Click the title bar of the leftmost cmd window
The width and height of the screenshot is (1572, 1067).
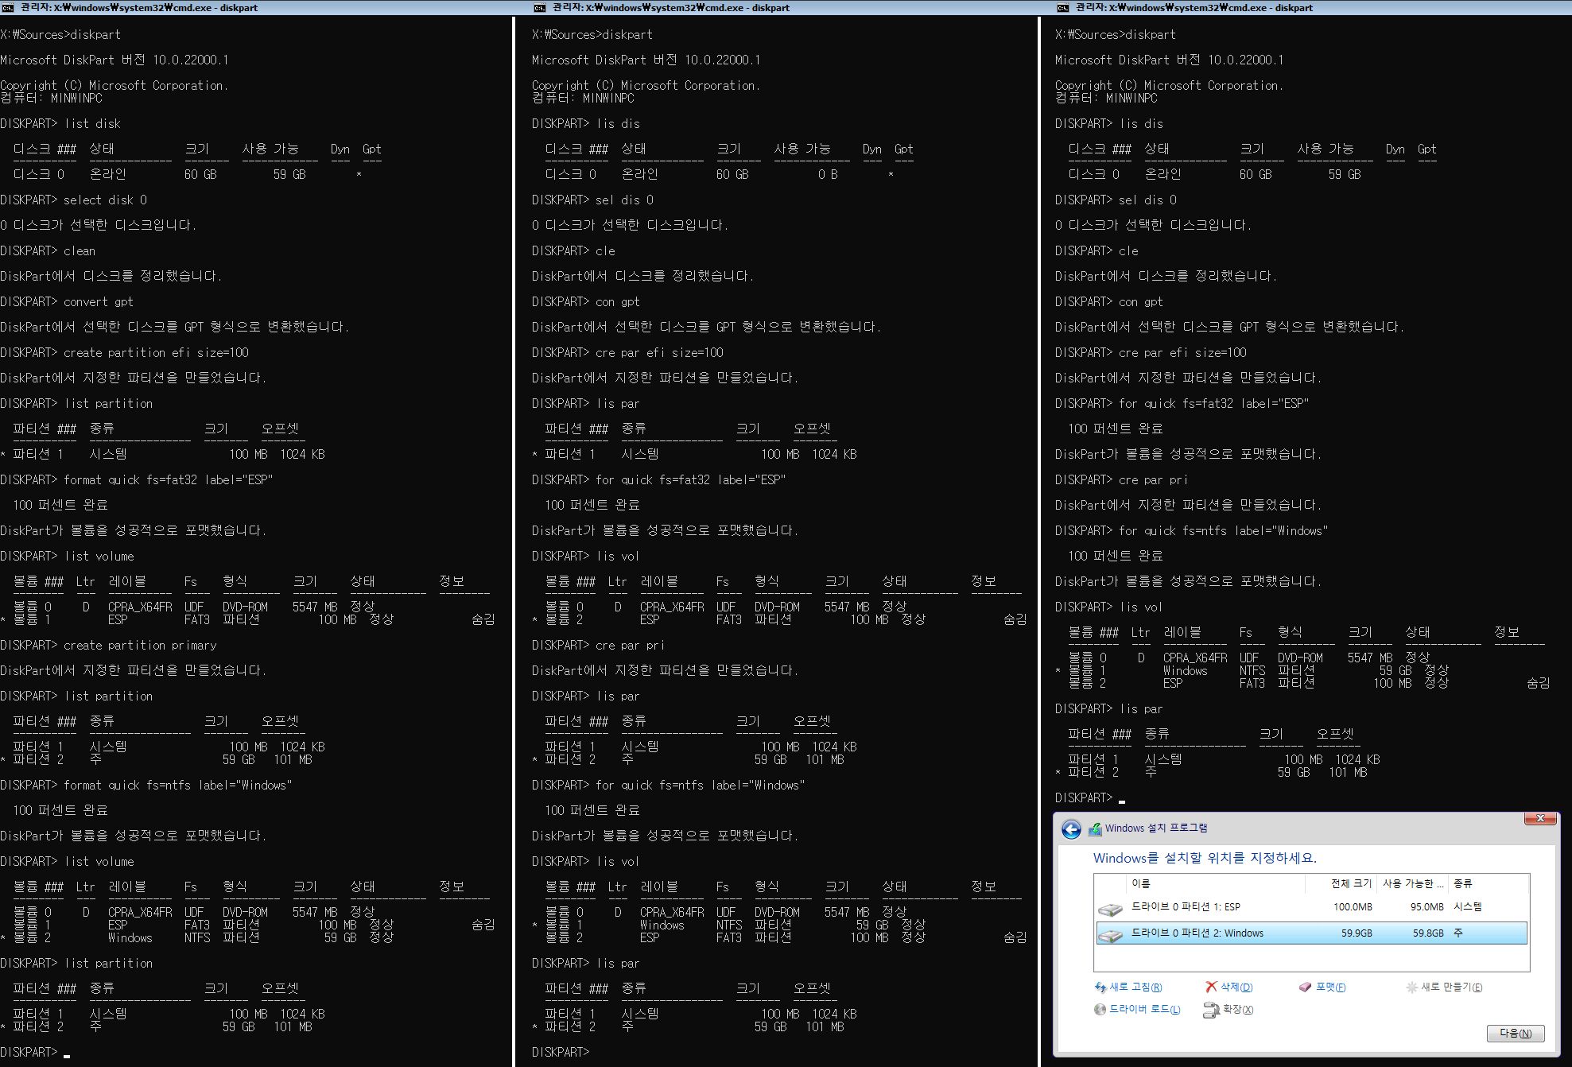(256, 7)
